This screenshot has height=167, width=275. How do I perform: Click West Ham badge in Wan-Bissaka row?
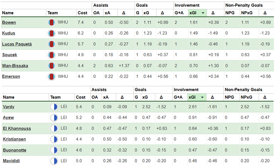[x=52, y=66]
